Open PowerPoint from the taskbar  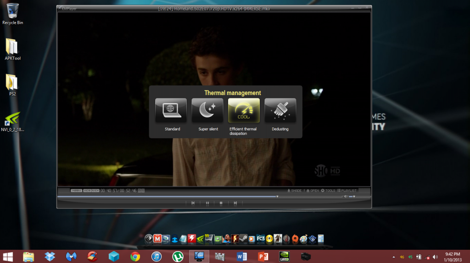pyautogui.click(x=263, y=257)
